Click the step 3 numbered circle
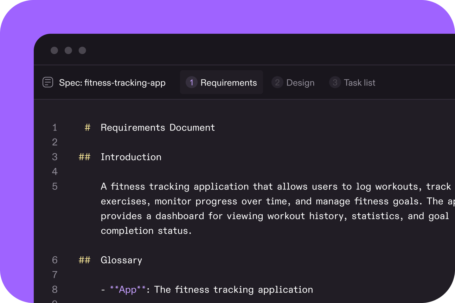 [x=334, y=82]
